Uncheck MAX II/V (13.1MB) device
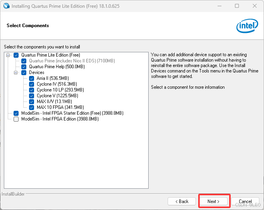Image resolution: width=264 pixels, height=210 pixels. tap(31, 102)
